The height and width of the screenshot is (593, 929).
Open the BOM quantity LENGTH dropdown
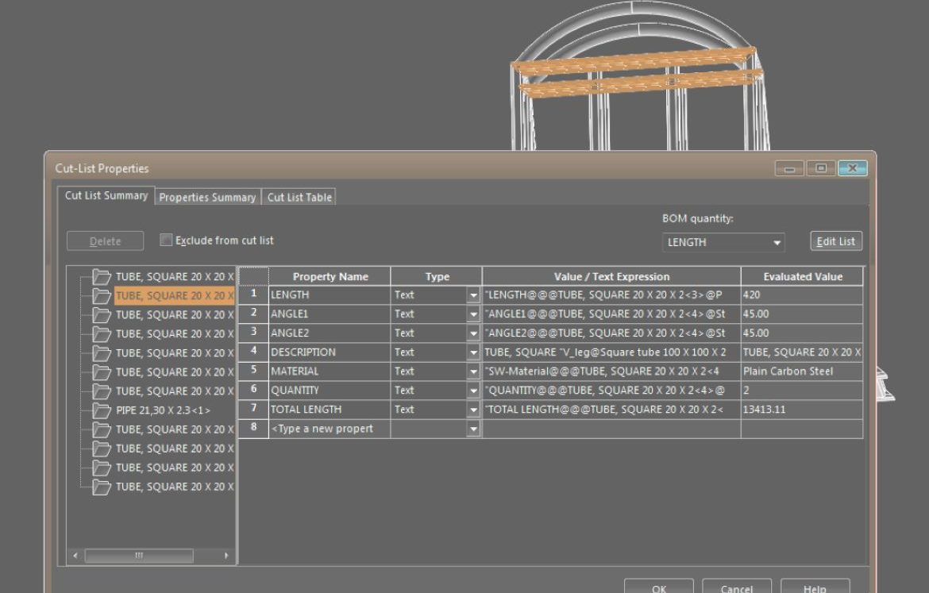click(x=777, y=243)
